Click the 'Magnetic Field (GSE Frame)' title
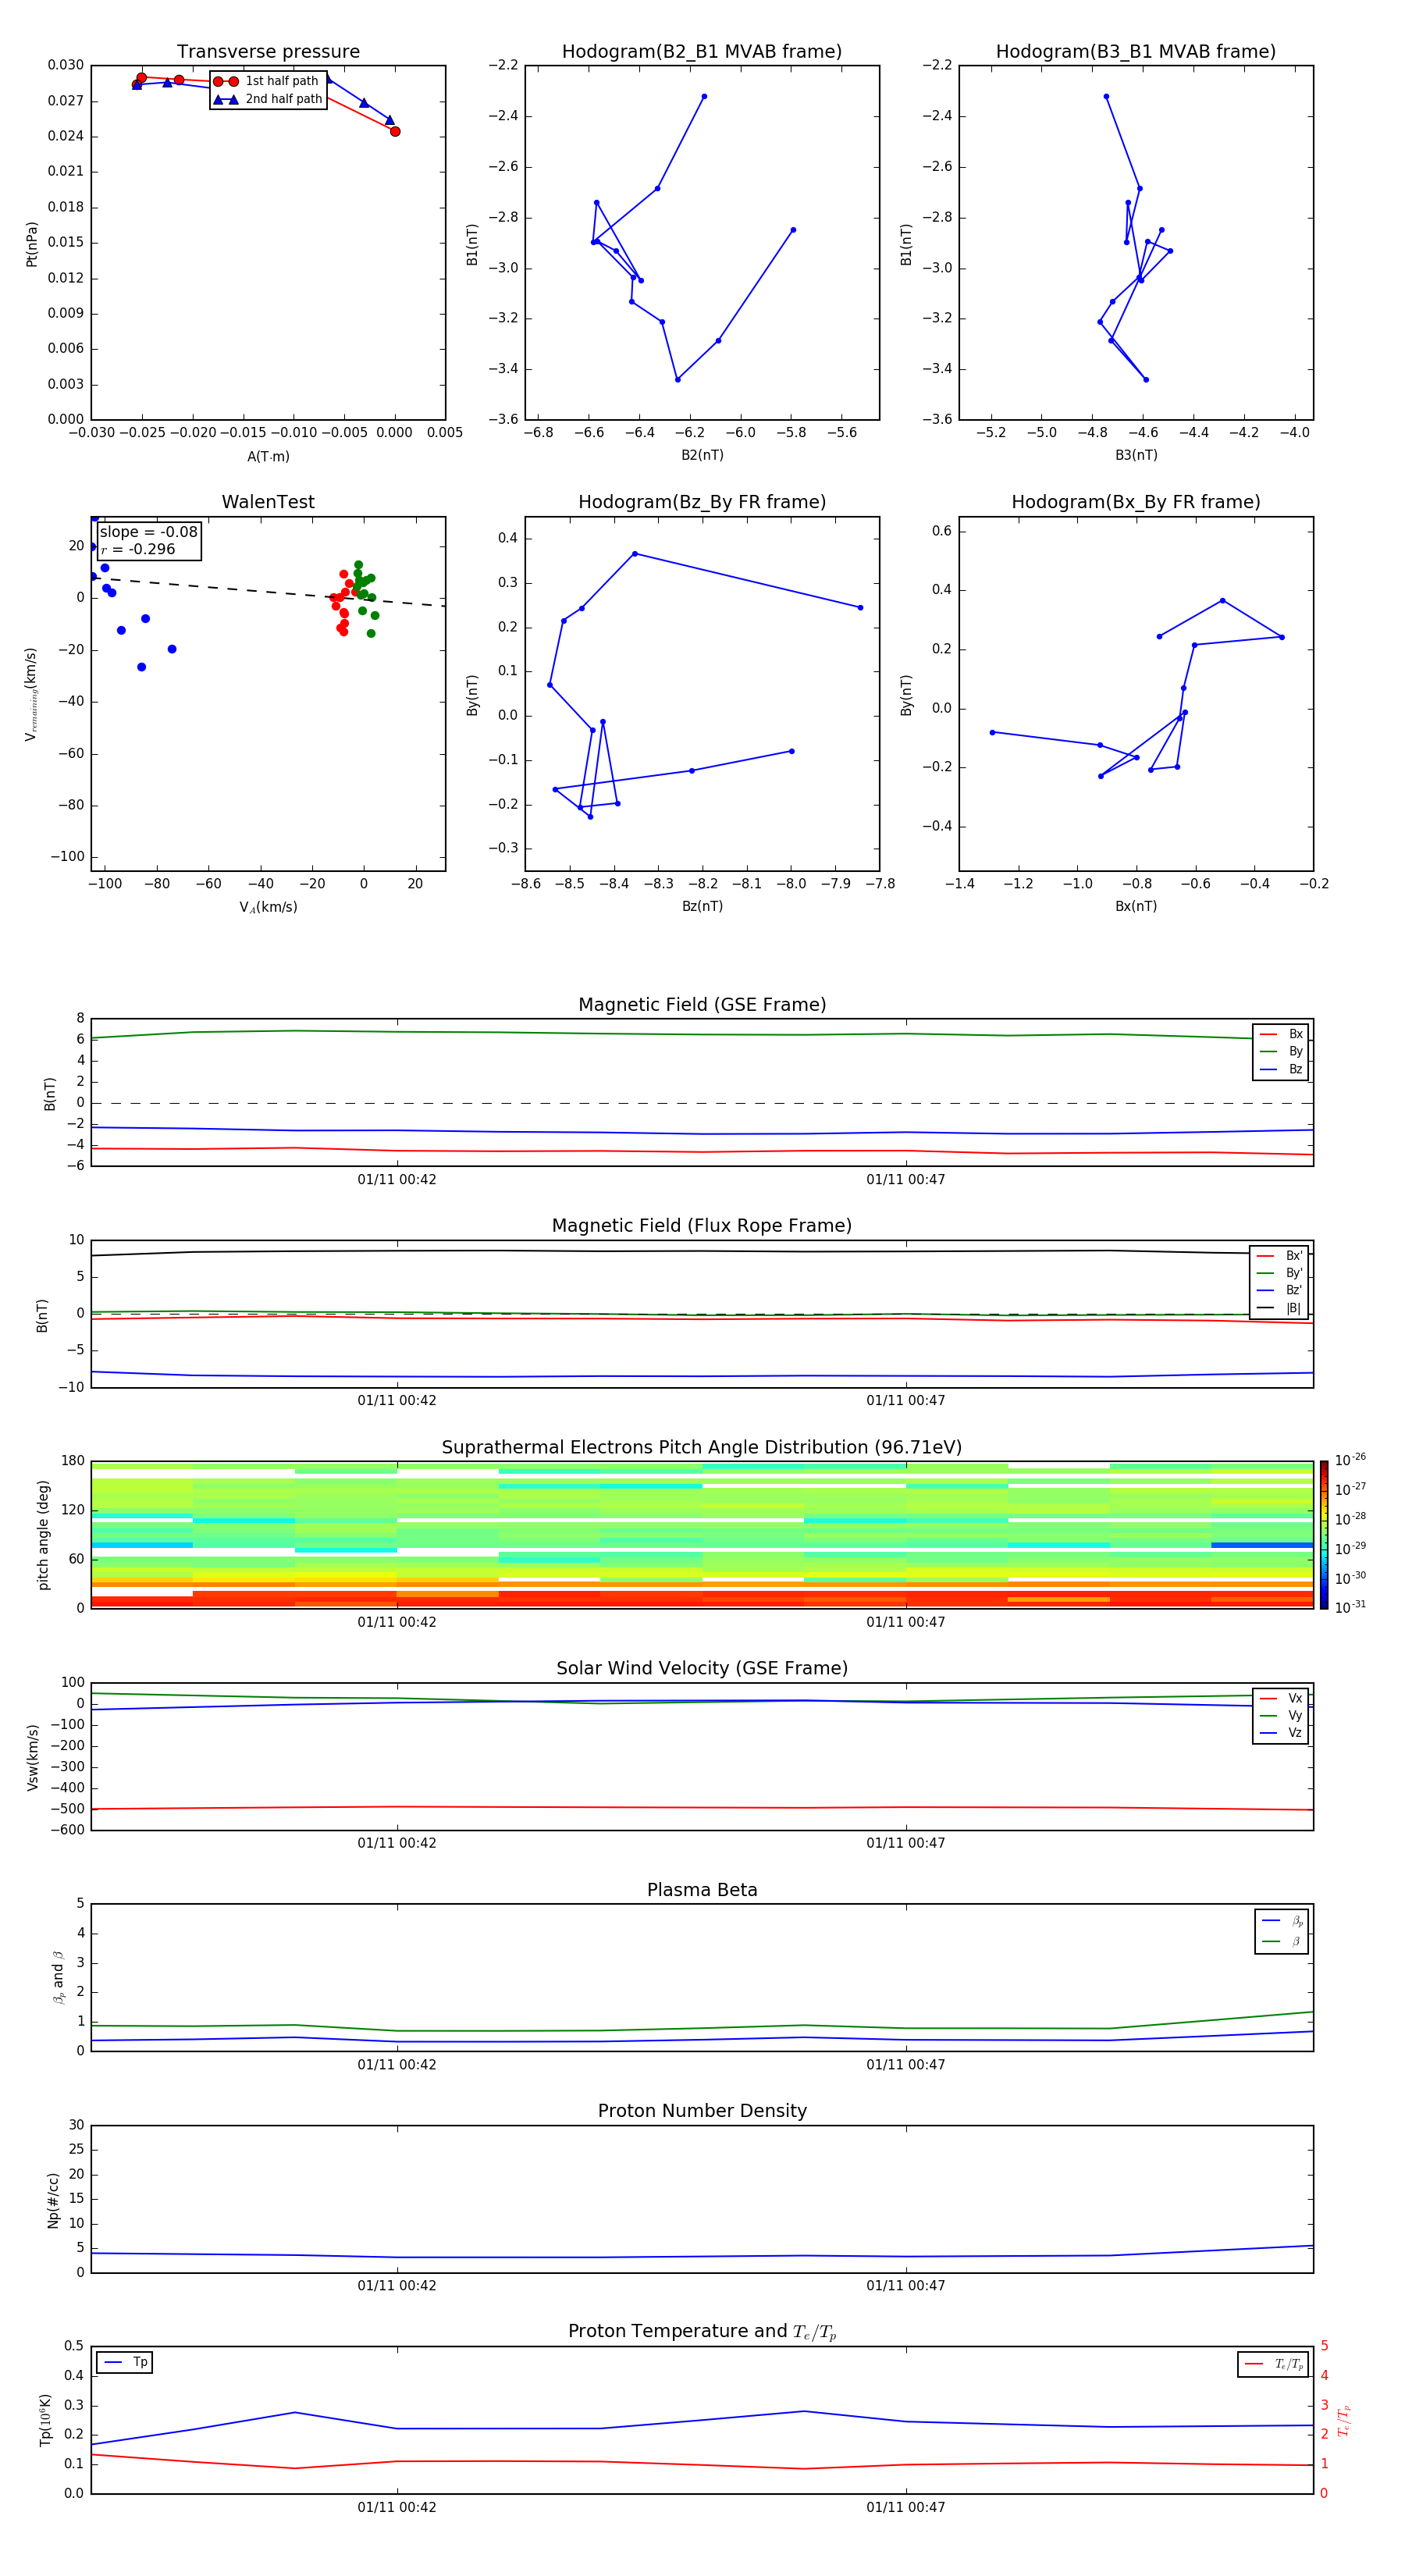The image size is (1405, 2576). [x=702, y=1005]
